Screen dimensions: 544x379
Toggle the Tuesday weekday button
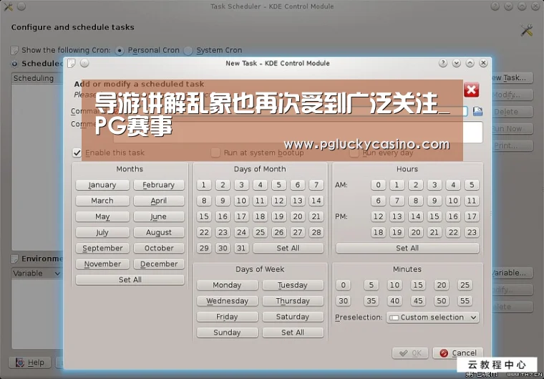293,285
